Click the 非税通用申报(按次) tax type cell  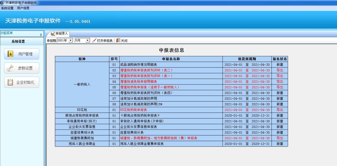click(82, 121)
